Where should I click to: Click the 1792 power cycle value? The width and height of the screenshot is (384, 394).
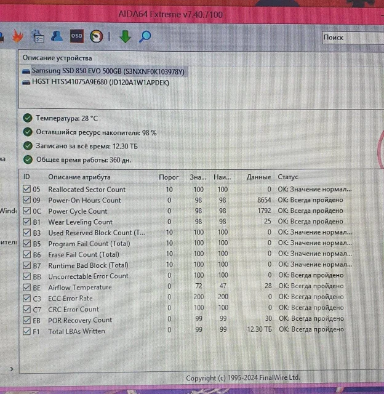(264, 211)
